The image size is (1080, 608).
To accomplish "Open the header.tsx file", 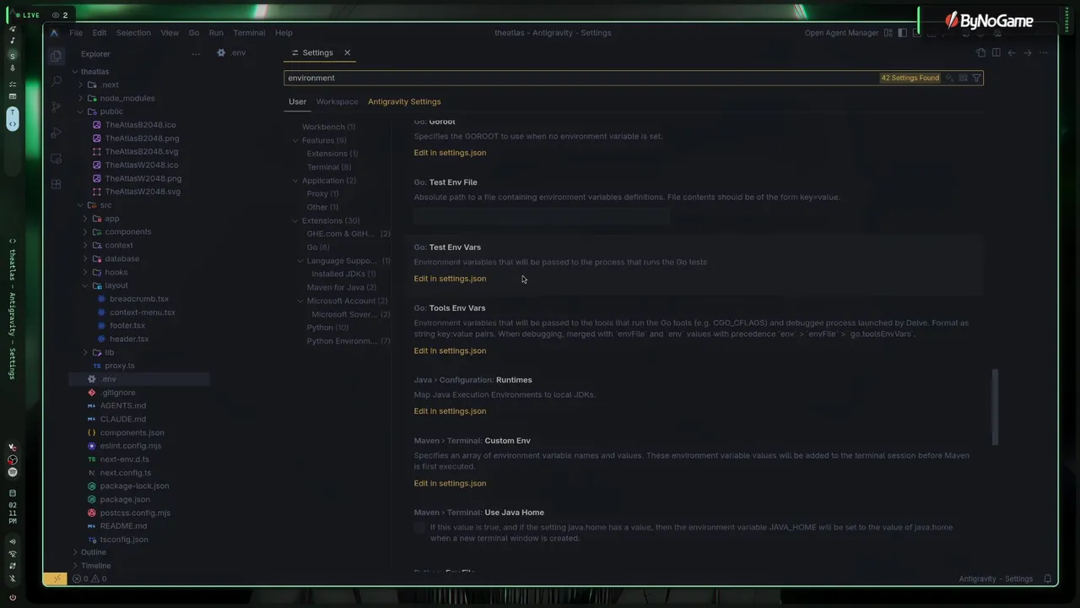I will coord(129,339).
